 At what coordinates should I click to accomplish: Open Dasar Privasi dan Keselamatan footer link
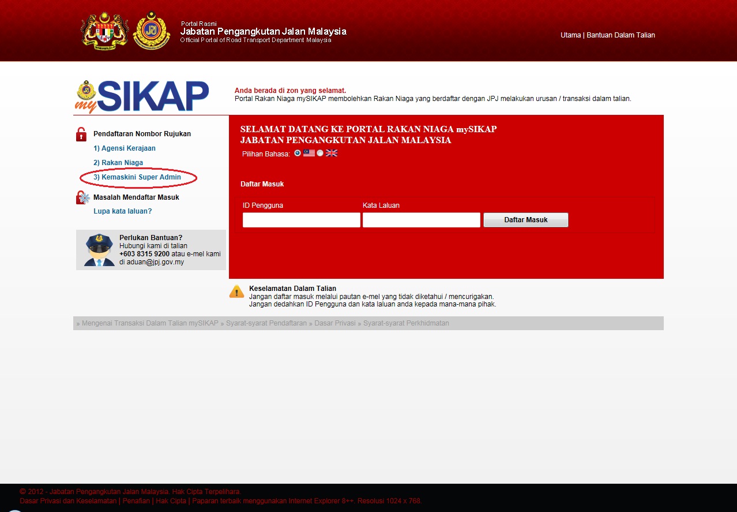point(68,501)
